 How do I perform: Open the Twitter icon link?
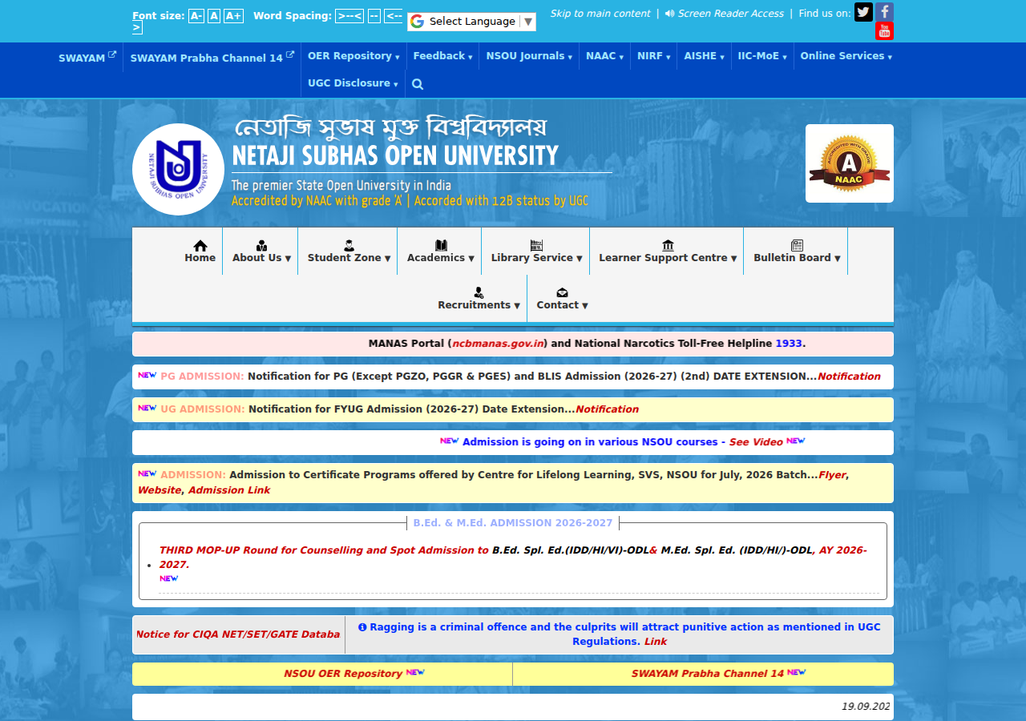pyautogui.click(x=863, y=12)
